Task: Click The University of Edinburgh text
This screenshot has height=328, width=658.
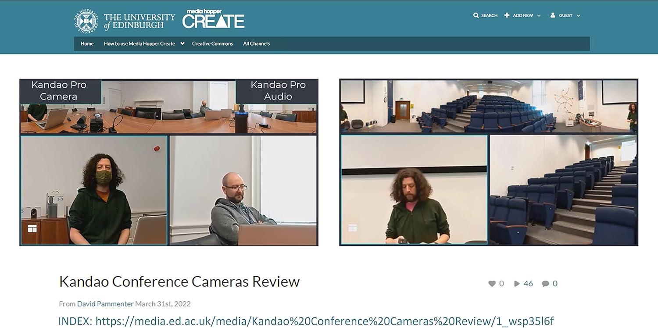Action: coord(139,21)
